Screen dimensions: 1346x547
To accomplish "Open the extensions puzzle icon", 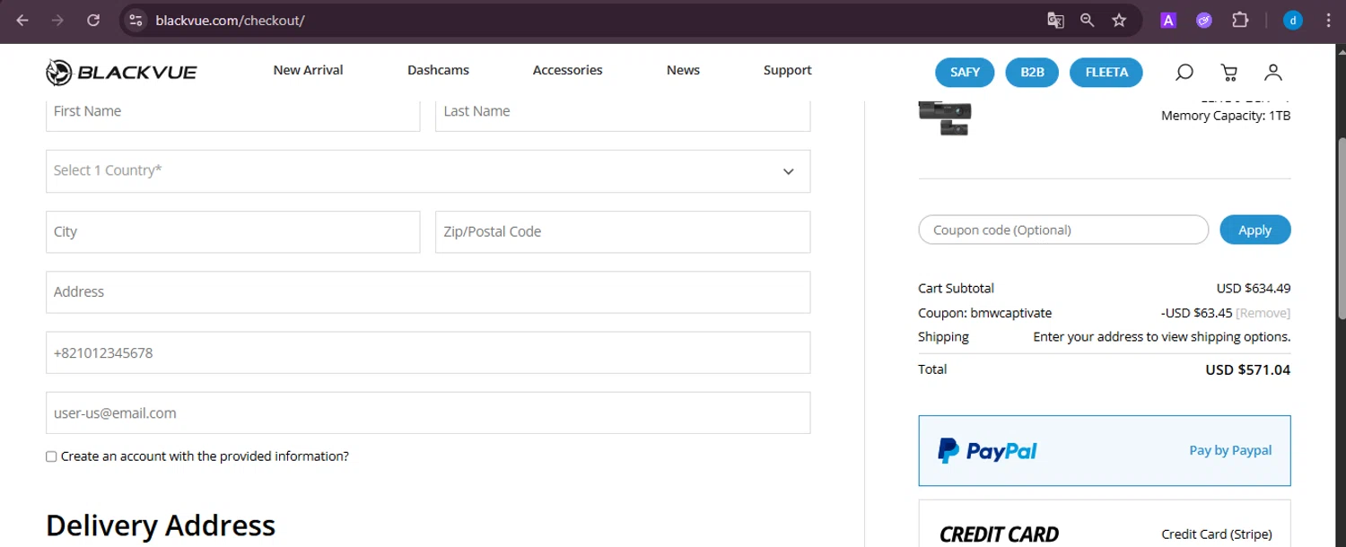I will 1240,20.
